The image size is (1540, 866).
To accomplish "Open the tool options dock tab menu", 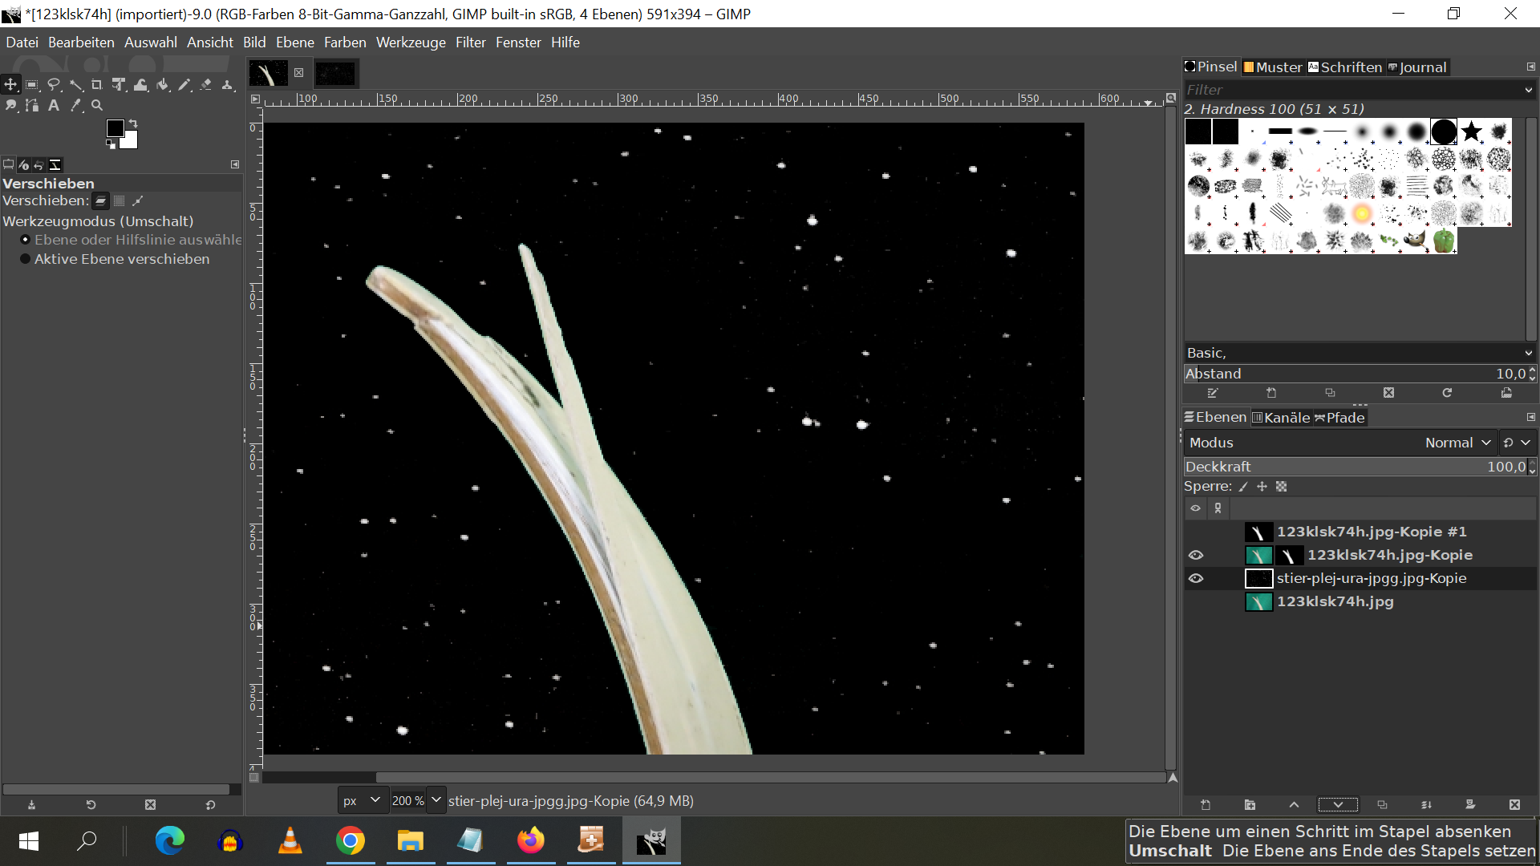I will pyautogui.click(x=235, y=164).
